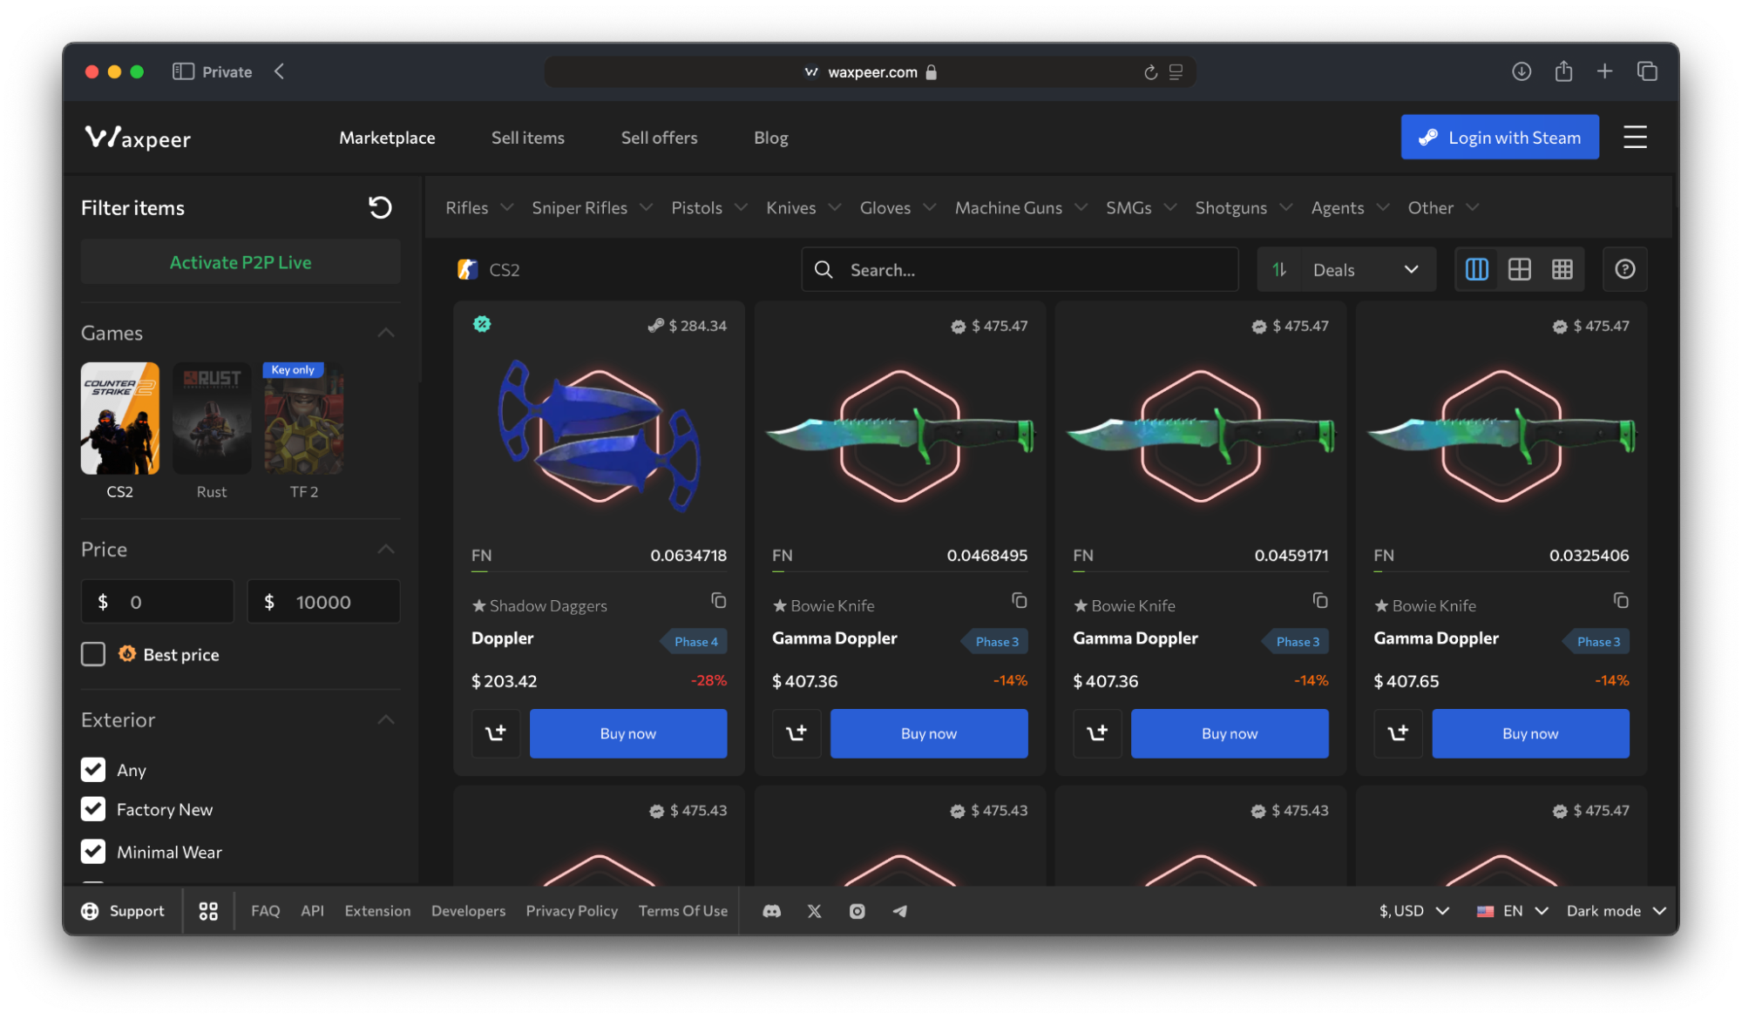This screenshot has width=1742, height=1019.
Task: Go to the Marketplace tab
Action: (387, 138)
